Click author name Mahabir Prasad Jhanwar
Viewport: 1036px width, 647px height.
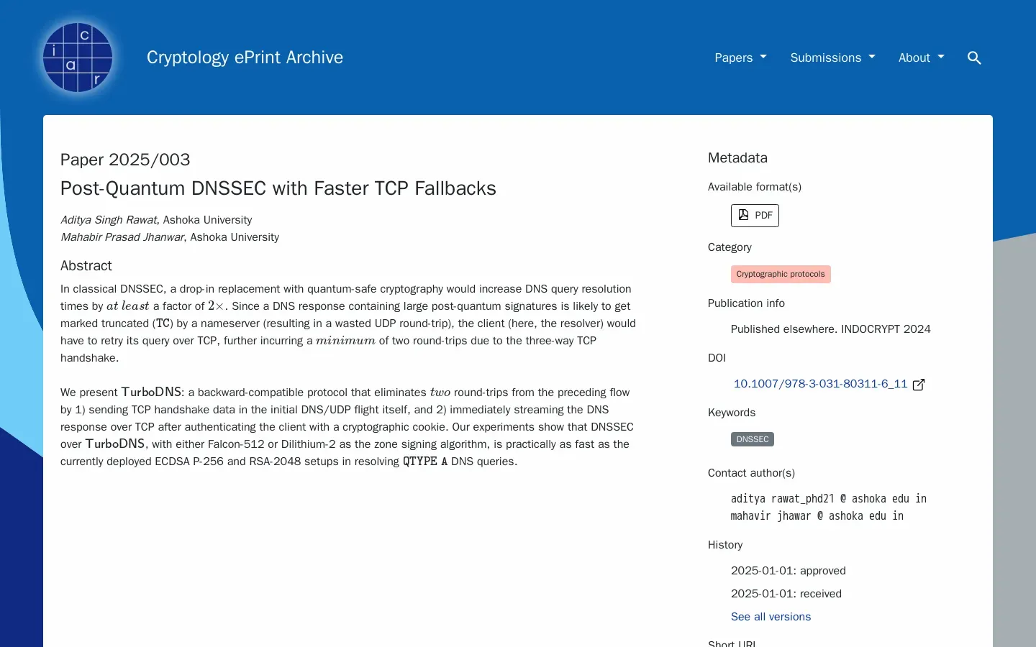pos(122,237)
